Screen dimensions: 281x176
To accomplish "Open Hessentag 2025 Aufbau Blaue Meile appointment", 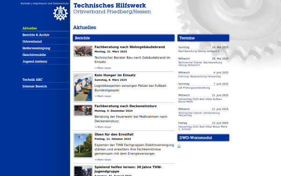I will 200,100.
